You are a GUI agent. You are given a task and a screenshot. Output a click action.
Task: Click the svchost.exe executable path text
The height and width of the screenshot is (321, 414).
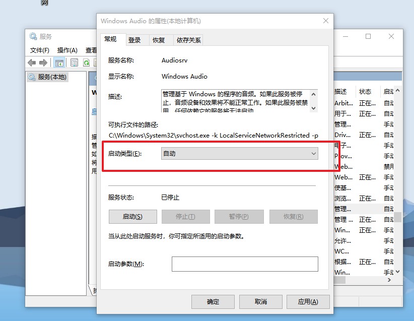point(214,136)
